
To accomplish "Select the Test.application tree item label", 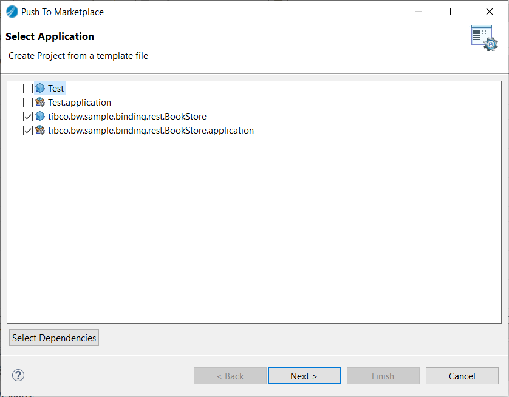I will [x=80, y=103].
